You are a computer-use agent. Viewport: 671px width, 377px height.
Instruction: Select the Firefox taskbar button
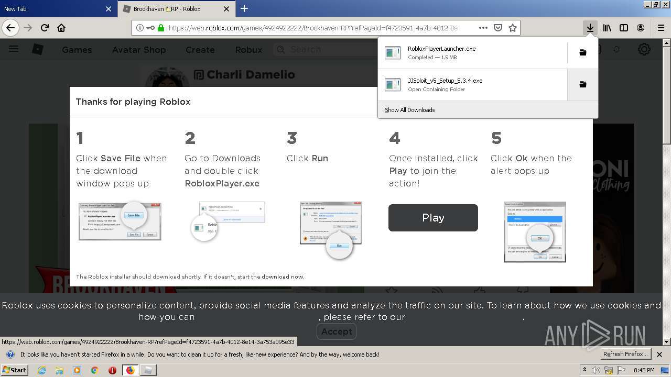[x=130, y=370]
